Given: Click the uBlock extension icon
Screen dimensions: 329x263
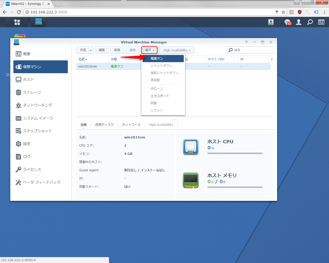Looking at the screenshot, I should (300, 12).
